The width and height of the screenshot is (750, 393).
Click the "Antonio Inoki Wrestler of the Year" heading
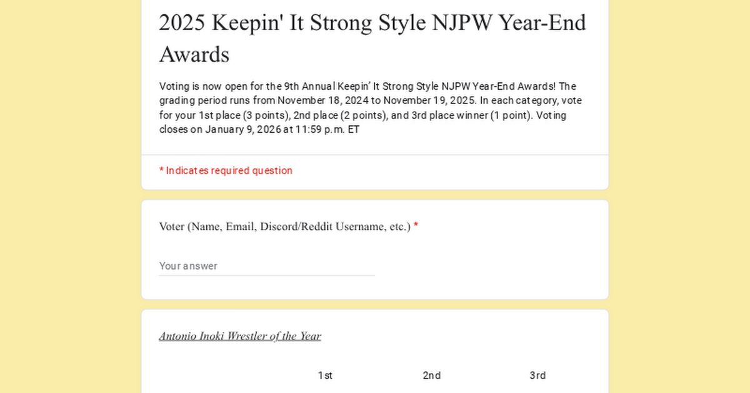point(240,336)
